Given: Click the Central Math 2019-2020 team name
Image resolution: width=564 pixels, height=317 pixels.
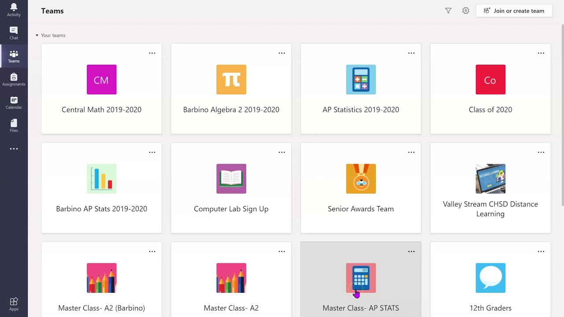Looking at the screenshot, I should point(101,110).
